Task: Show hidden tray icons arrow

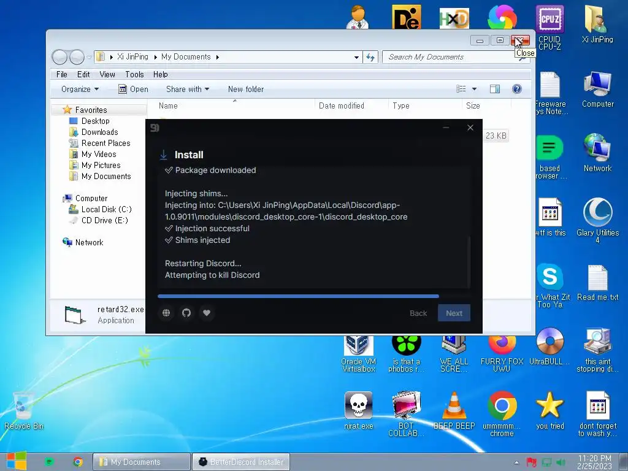Action: pyautogui.click(x=516, y=462)
